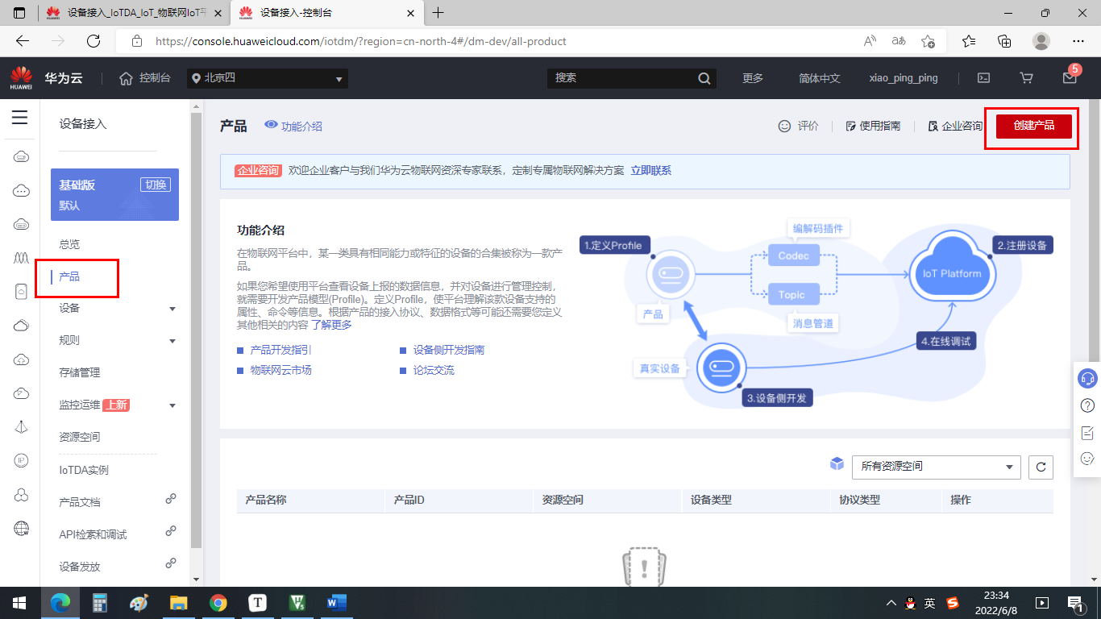This screenshot has width=1101, height=619.
Task: Click 功能介绍 link with eye icon
Action: pos(293,126)
